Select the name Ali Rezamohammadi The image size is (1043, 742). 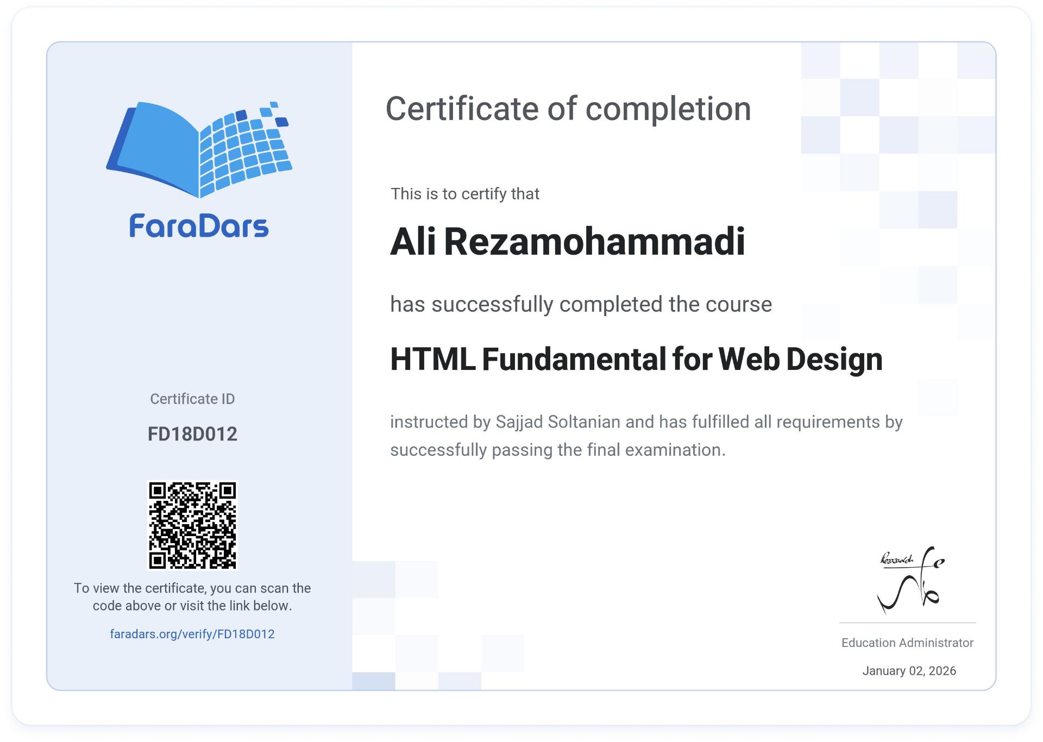(567, 241)
